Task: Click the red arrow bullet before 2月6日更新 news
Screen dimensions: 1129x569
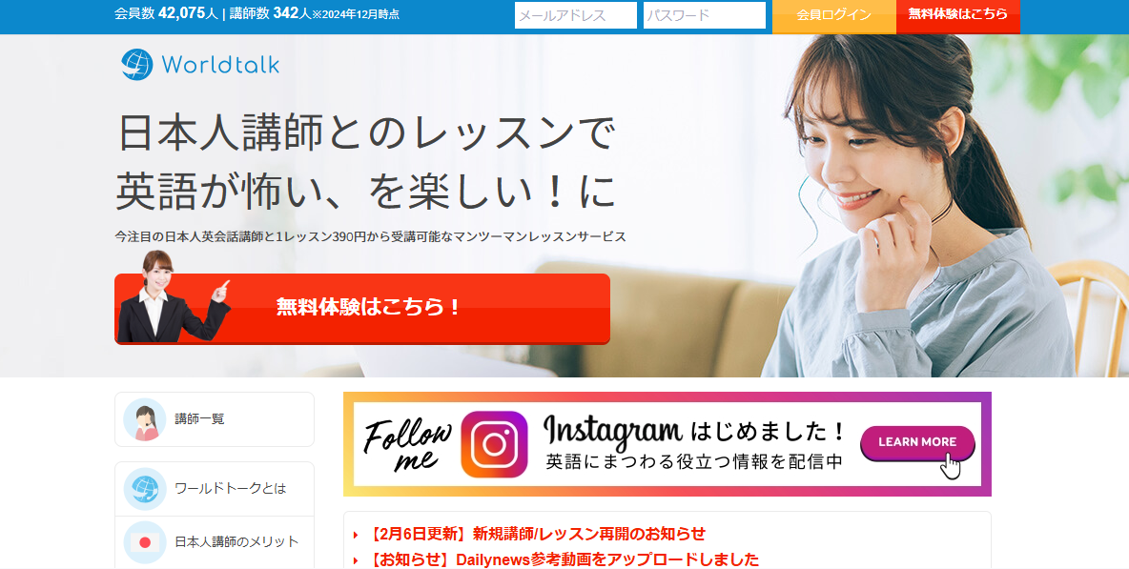Action: [x=356, y=535]
